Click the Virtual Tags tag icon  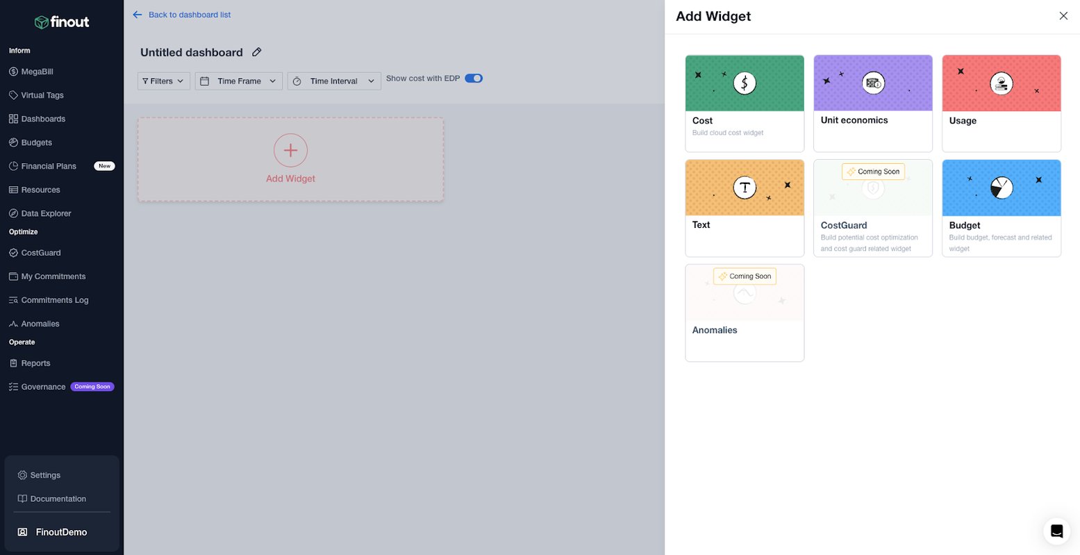[13, 95]
